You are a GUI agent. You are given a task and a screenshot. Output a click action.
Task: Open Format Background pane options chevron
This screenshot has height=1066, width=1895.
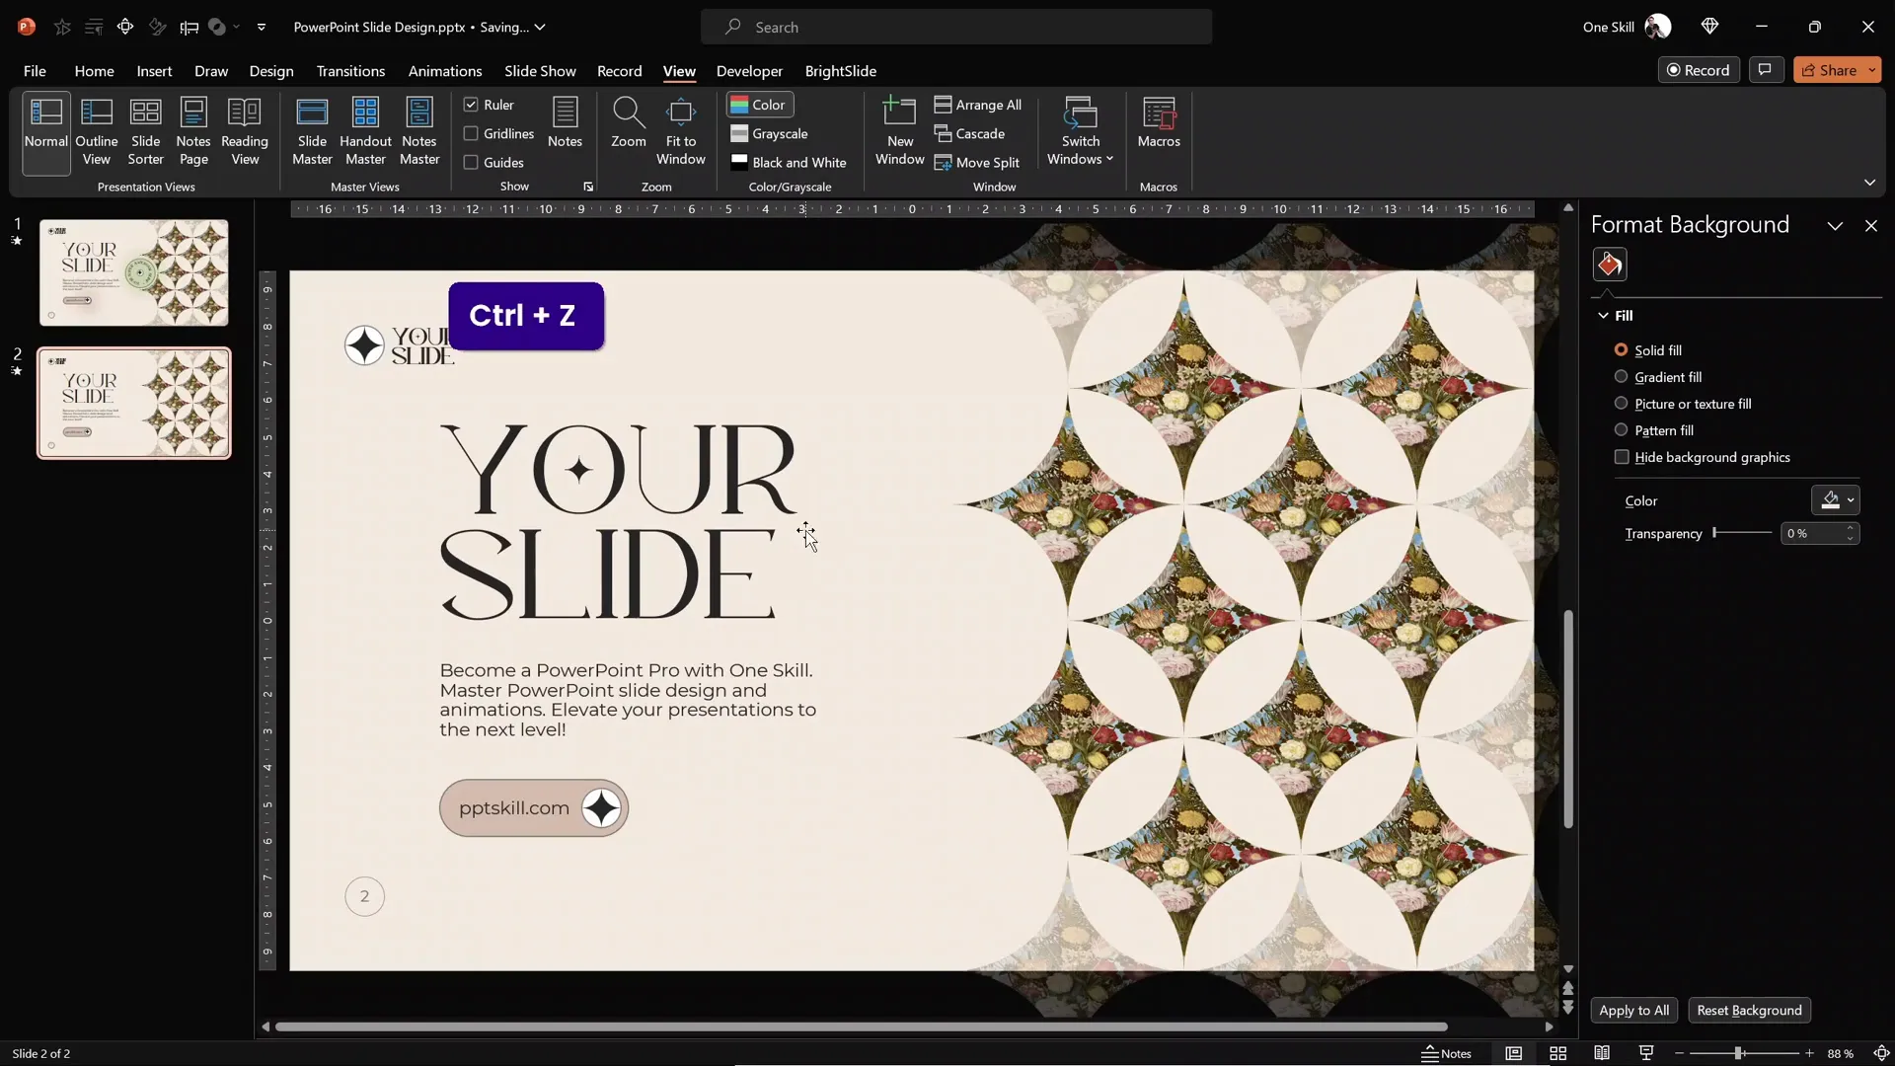point(1835,226)
